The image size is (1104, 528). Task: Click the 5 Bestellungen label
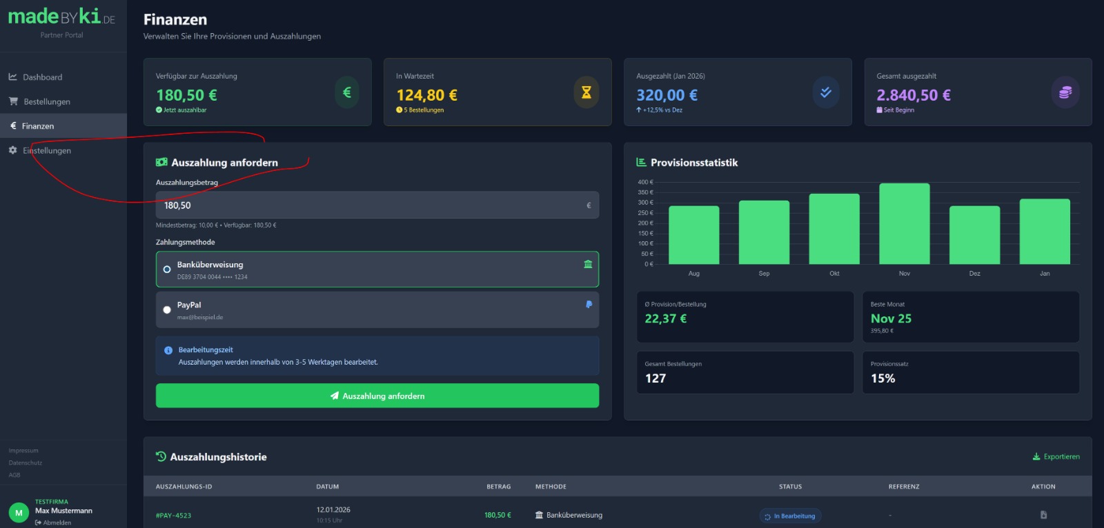click(x=420, y=110)
